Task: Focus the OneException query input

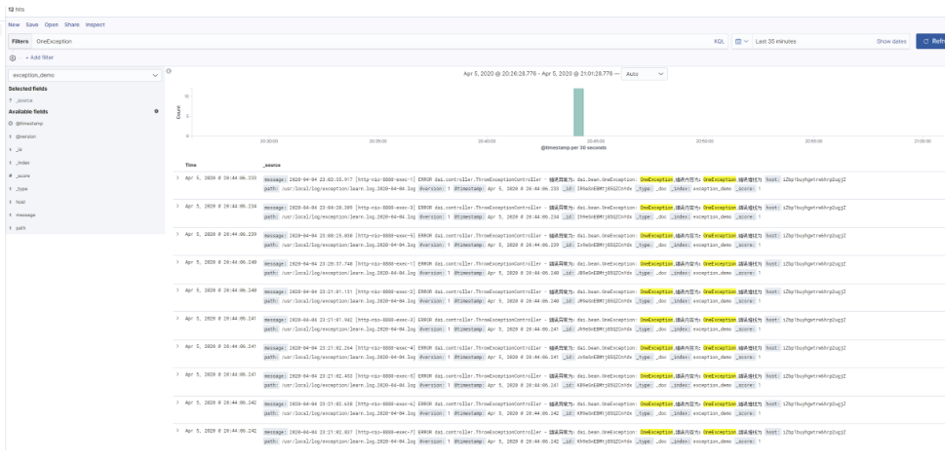Action: [x=371, y=42]
